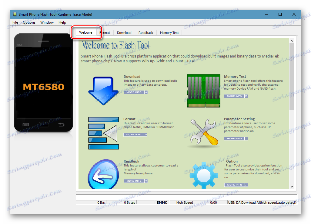Click the arrow icon beside Download MORE INFO
The width and height of the screenshot is (311, 224).
point(146,92)
